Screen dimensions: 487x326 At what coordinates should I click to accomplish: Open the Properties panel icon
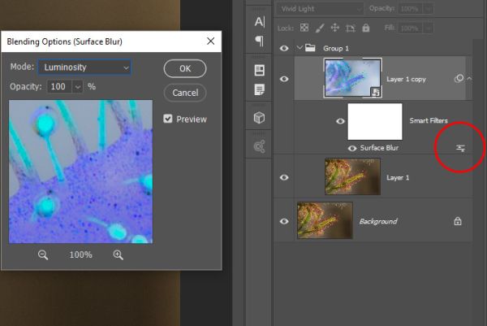pyautogui.click(x=260, y=70)
